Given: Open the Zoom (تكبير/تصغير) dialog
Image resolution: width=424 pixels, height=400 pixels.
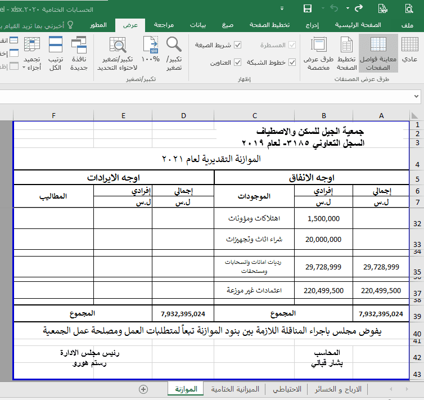Looking at the screenshot, I should (174, 53).
